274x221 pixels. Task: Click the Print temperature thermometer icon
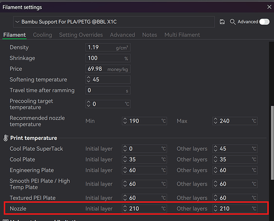(6, 138)
